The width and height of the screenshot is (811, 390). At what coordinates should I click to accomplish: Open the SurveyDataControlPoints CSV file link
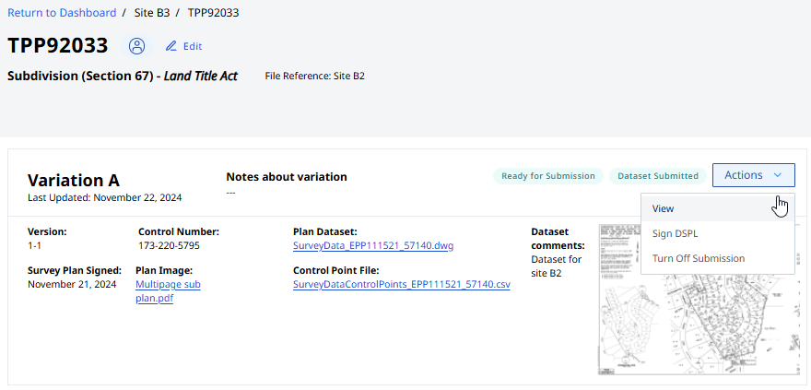coord(402,285)
